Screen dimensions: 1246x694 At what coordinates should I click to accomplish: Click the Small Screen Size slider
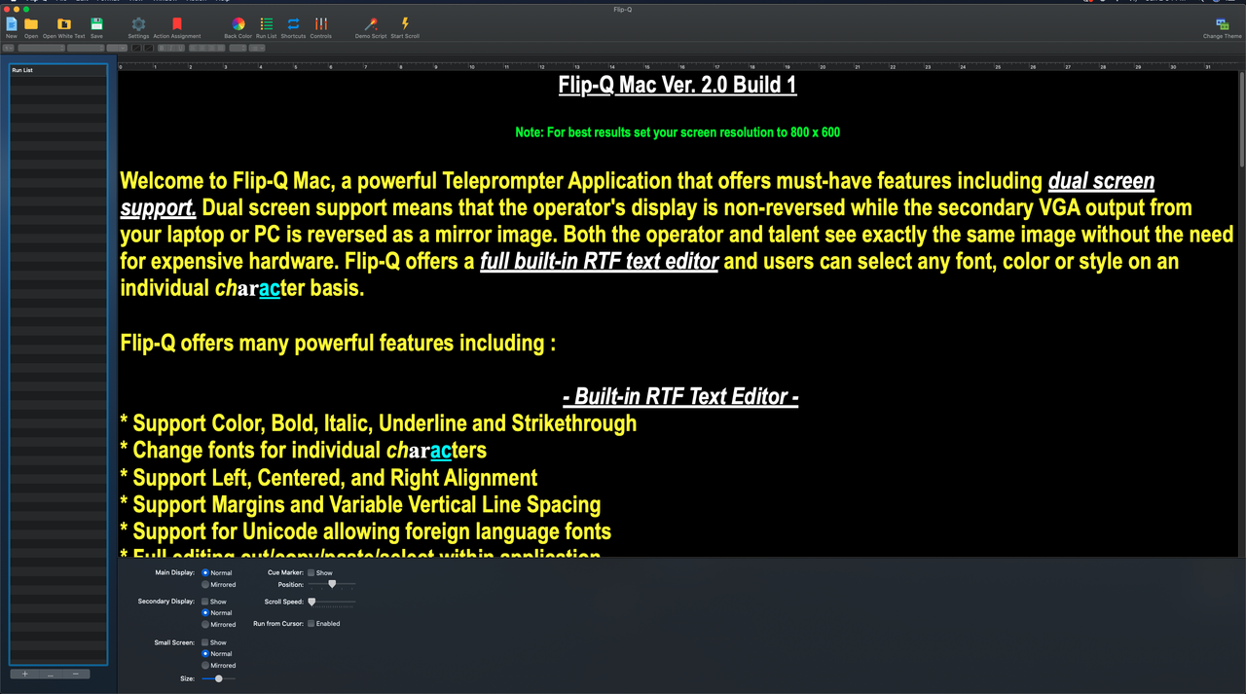coord(219,678)
